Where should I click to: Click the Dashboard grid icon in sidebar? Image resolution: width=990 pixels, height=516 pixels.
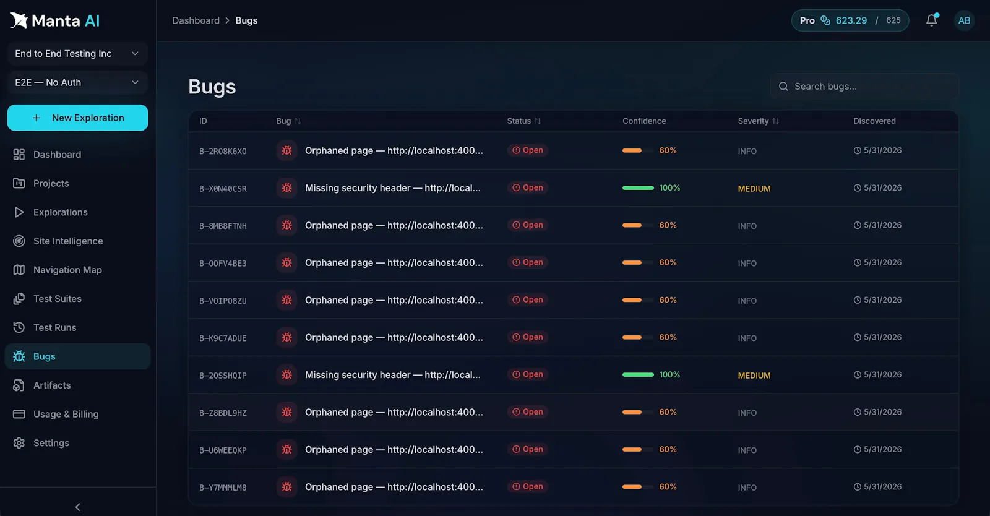[x=19, y=155]
